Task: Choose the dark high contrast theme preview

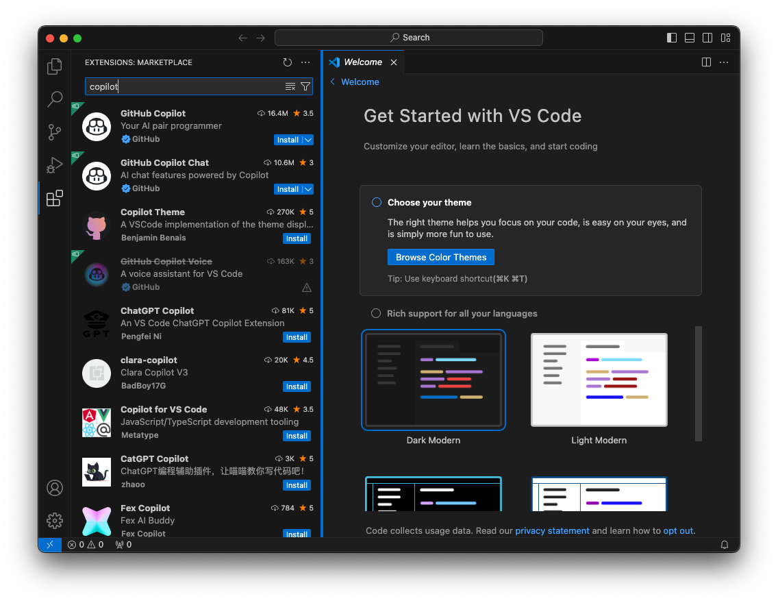Action: 433,494
